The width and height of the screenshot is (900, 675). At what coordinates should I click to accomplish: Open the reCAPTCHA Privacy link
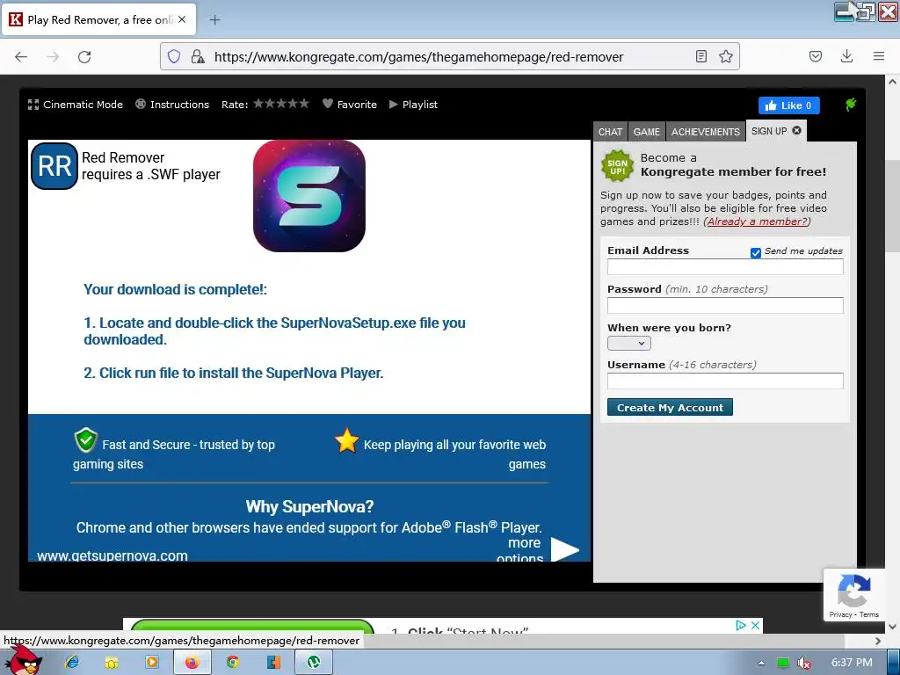(x=840, y=614)
